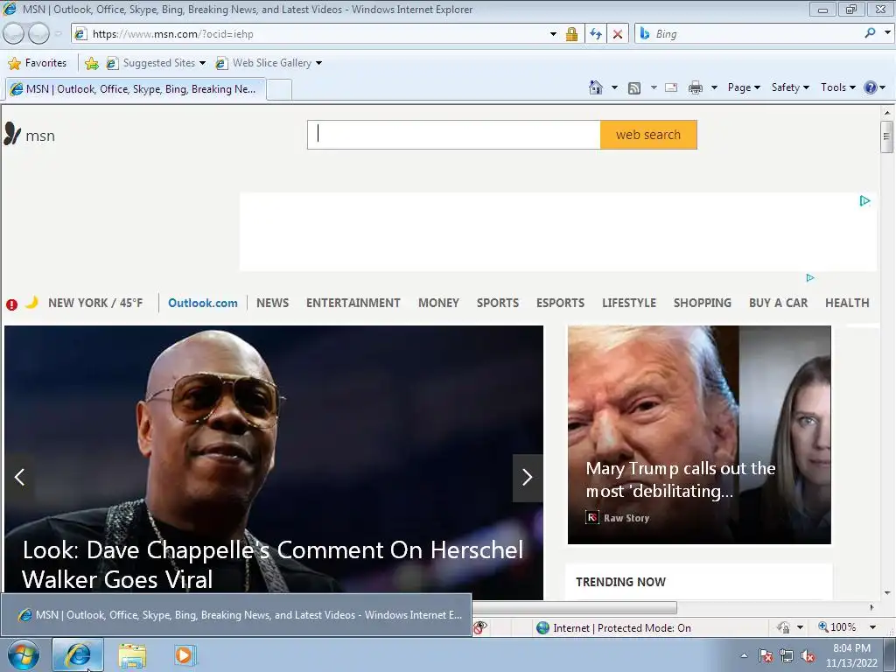This screenshot has width=896, height=672.
Task: Click the vertical scrollbar thumb
Action: 886,137
